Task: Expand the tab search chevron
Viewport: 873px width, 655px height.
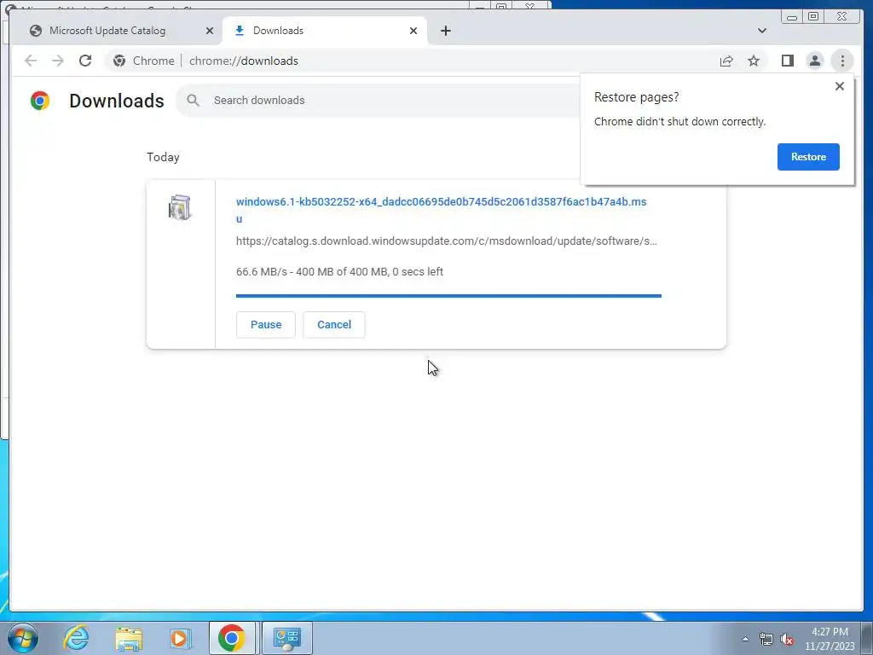Action: coord(762,31)
